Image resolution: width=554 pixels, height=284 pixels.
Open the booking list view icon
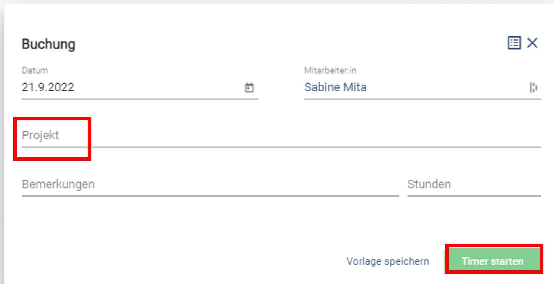(514, 43)
